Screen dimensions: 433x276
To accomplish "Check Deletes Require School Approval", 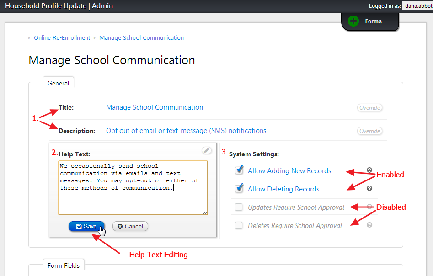I will [239, 225].
